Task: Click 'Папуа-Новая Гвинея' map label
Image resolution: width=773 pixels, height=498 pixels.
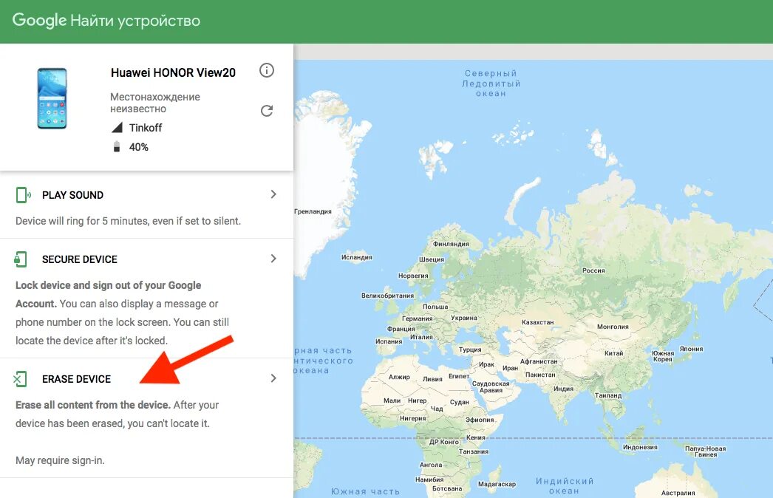Action: coord(706,451)
